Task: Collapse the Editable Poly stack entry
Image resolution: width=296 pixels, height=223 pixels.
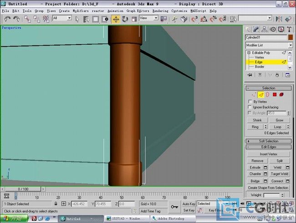Action: (x=249, y=53)
